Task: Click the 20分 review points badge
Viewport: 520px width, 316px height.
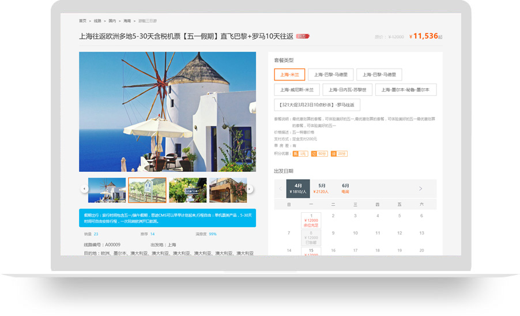Action: point(339,154)
